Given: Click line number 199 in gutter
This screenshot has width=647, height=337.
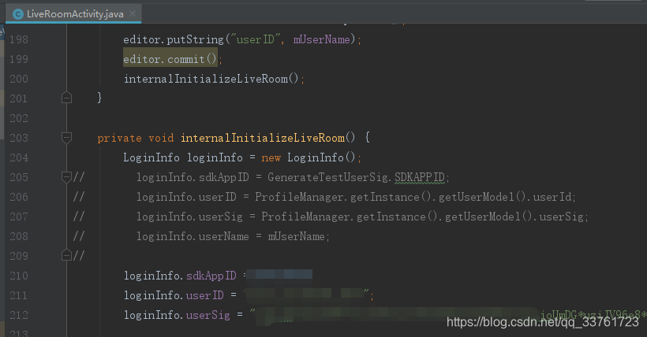Looking at the screenshot, I should [19, 59].
